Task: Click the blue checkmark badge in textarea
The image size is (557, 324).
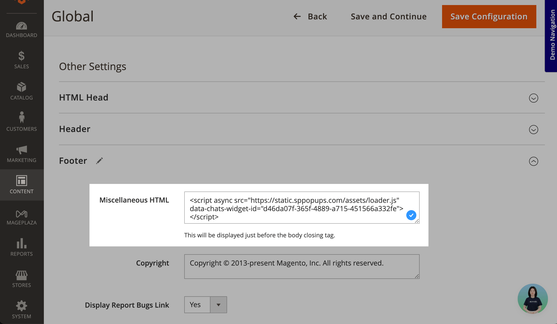Action: 411,215
